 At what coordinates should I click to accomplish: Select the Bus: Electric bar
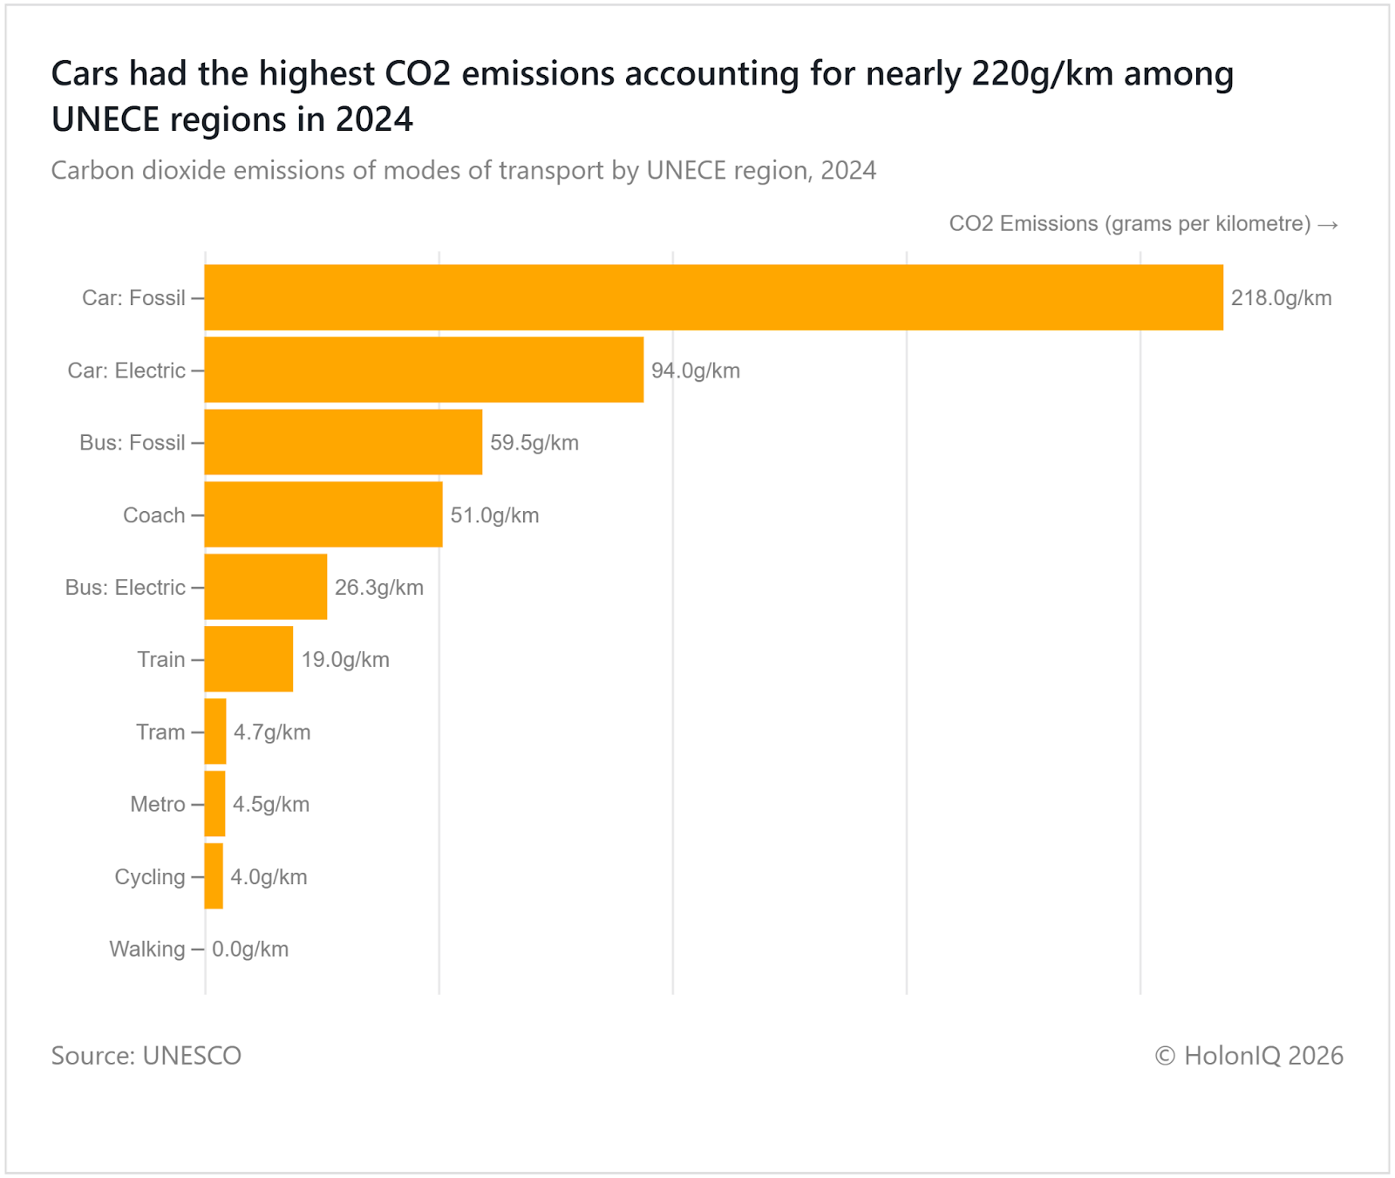tap(265, 587)
